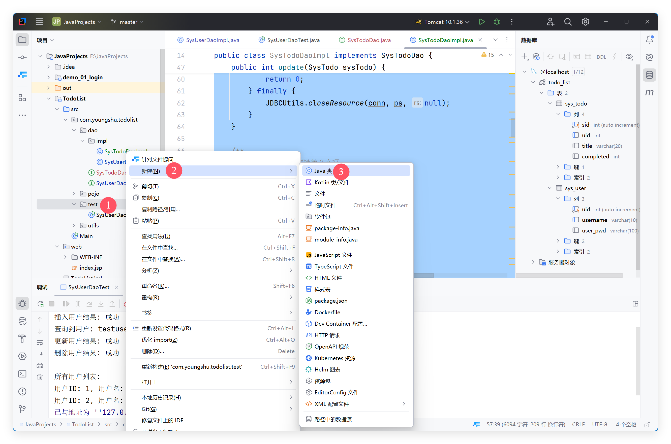The image size is (671, 444).
Task: Open the Services tool window icon
Action: coord(22,356)
